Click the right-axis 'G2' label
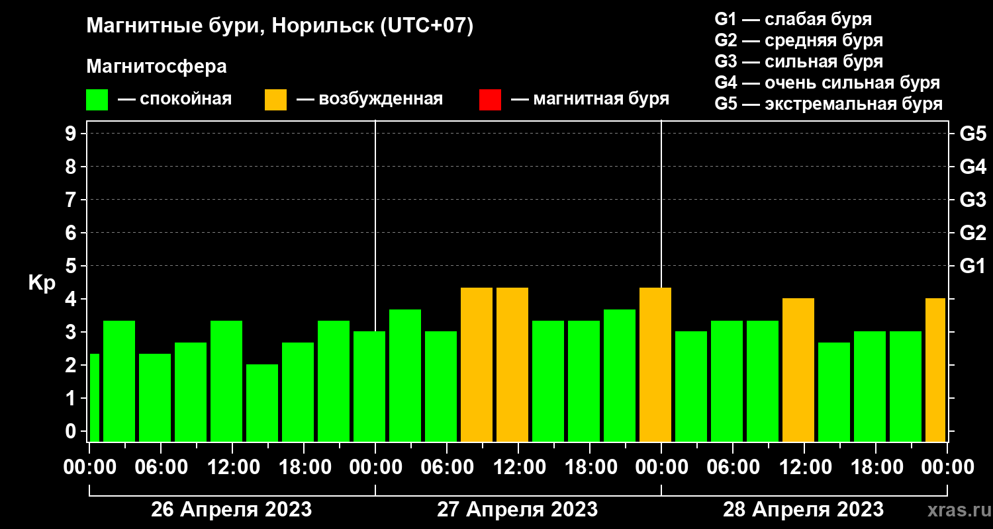The height and width of the screenshot is (529, 993). [973, 233]
